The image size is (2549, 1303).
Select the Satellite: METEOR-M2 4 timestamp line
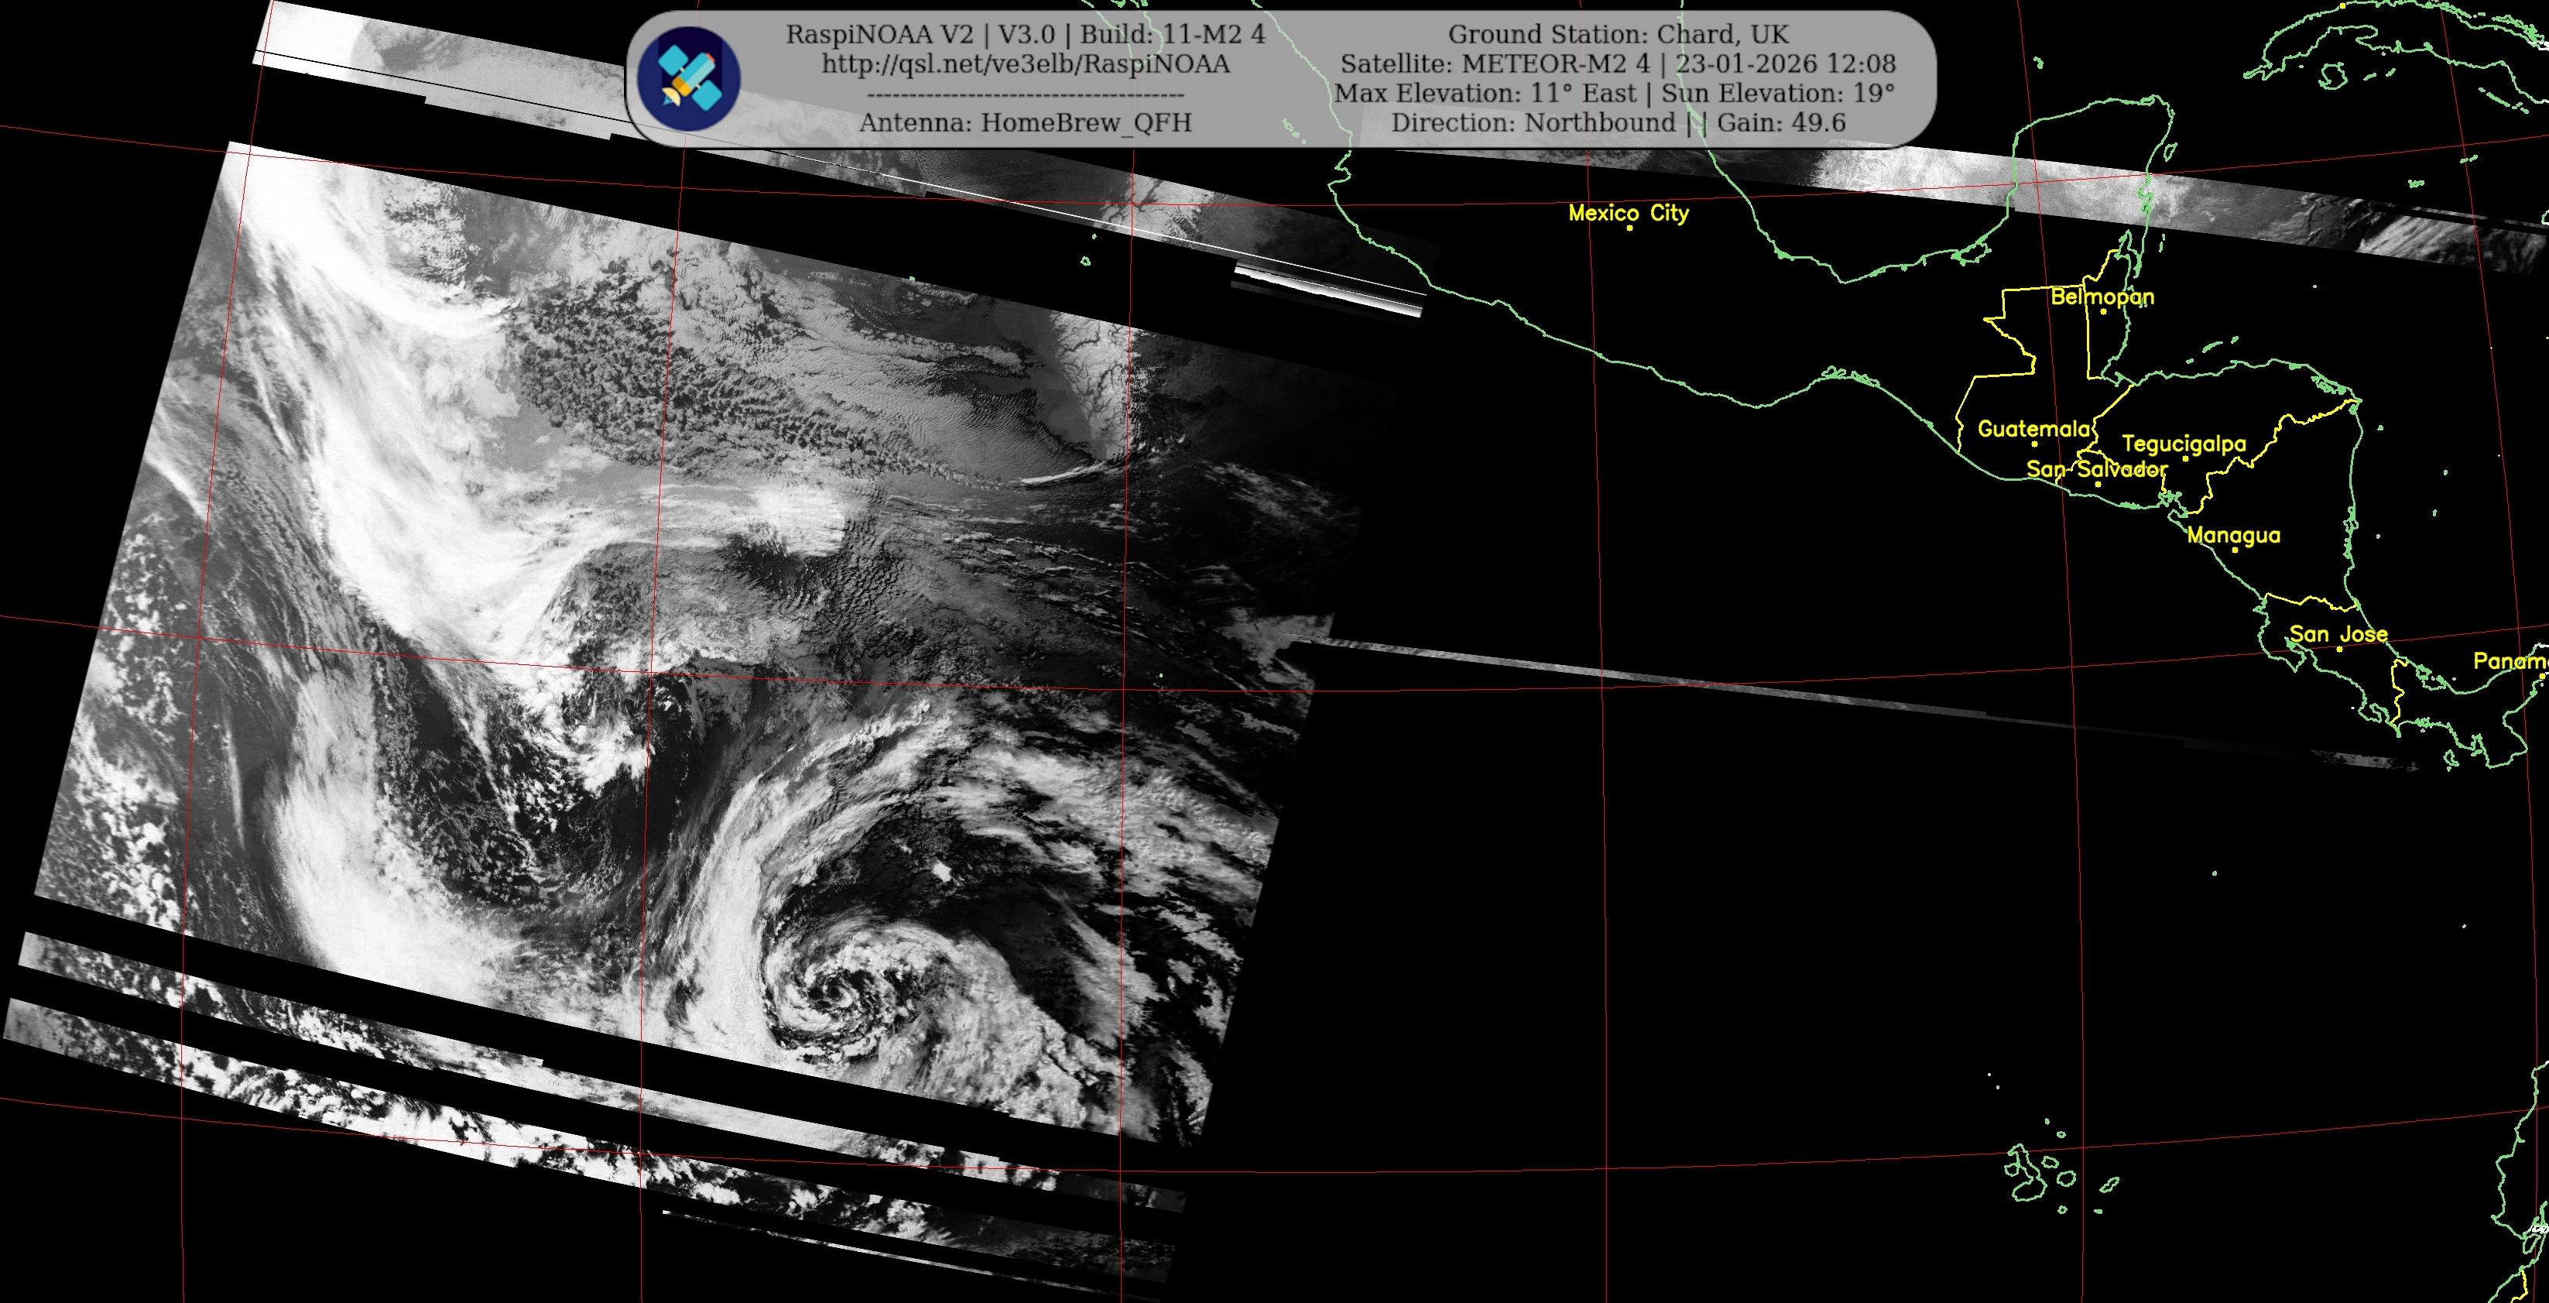tap(1618, 64)
